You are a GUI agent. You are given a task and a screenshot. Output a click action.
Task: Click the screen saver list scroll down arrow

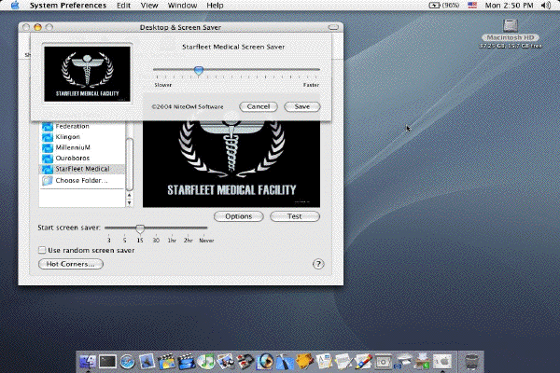[130, 202]
